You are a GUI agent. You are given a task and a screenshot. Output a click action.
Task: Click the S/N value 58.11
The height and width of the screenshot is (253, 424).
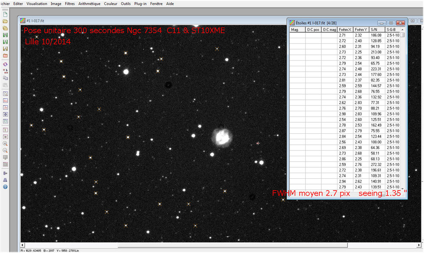(375, 153)
